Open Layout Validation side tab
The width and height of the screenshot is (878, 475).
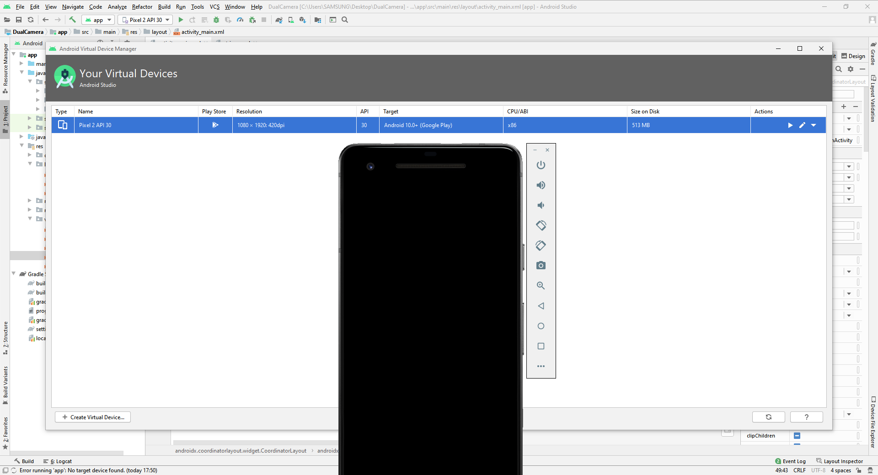click(x=873, y=98)
